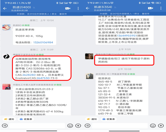Go back from 凯途2 chat
Viewport: 166px width, 132px height.
(x=5, y=8)
